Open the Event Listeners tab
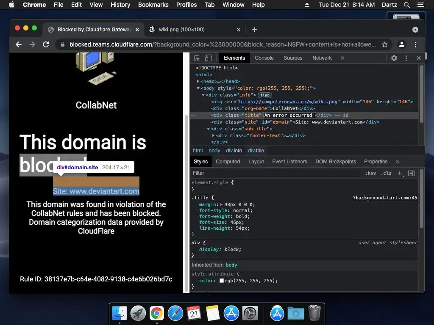The height and width of the screenshot is (325, 434). click(289, 162)
